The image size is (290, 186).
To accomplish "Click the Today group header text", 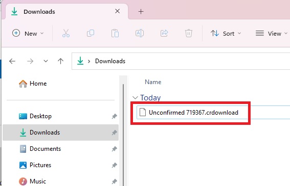I will point(150,97).
